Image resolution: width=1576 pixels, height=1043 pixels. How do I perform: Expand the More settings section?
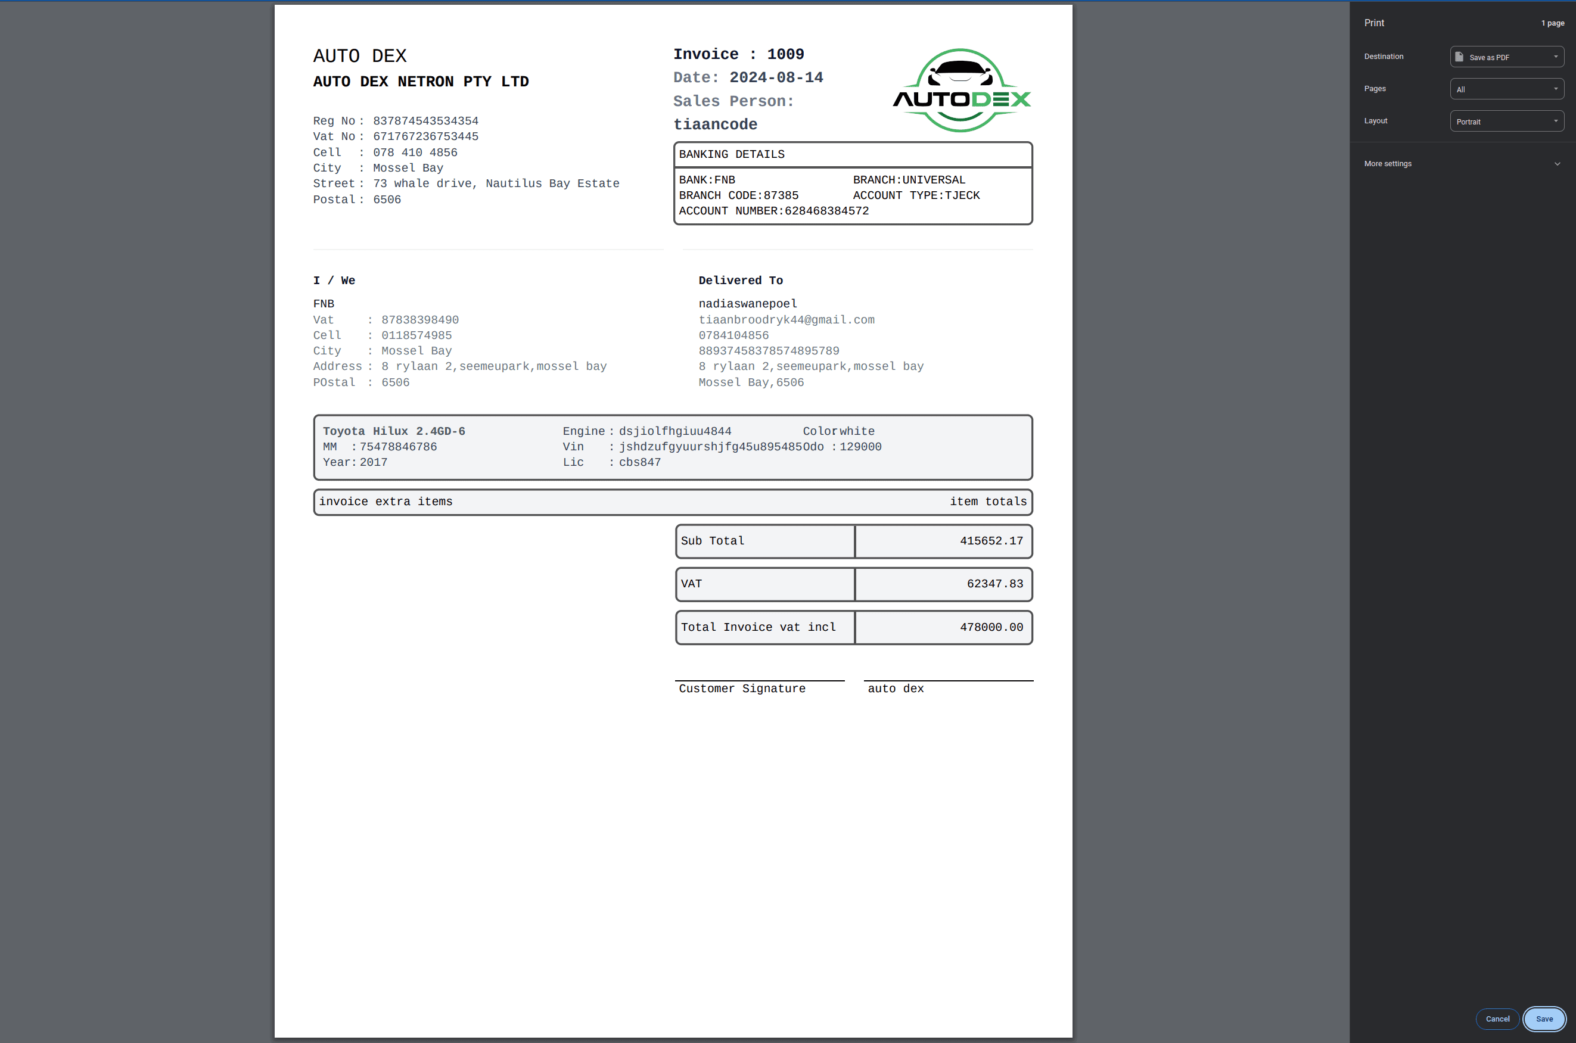coord(1462,164)
